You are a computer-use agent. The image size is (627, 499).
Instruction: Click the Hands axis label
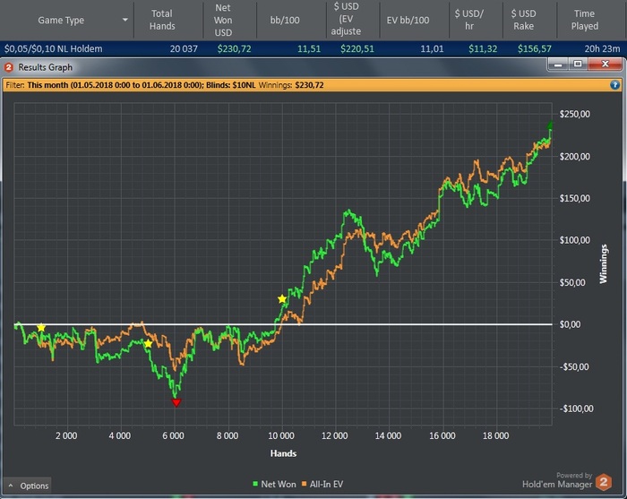pos(283,453)
